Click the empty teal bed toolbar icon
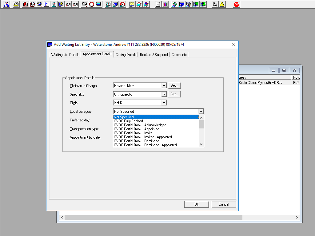315x236 pixels. [x=139, y=4]
